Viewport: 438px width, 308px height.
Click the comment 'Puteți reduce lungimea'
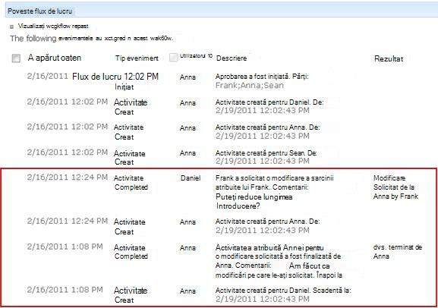coord(254,197)
